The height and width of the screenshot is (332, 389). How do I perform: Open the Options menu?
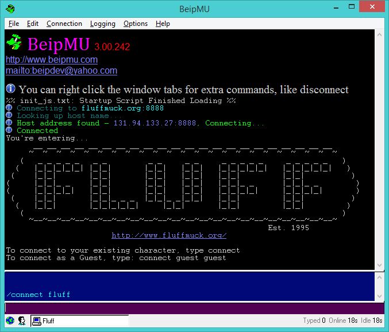point(136,24)
